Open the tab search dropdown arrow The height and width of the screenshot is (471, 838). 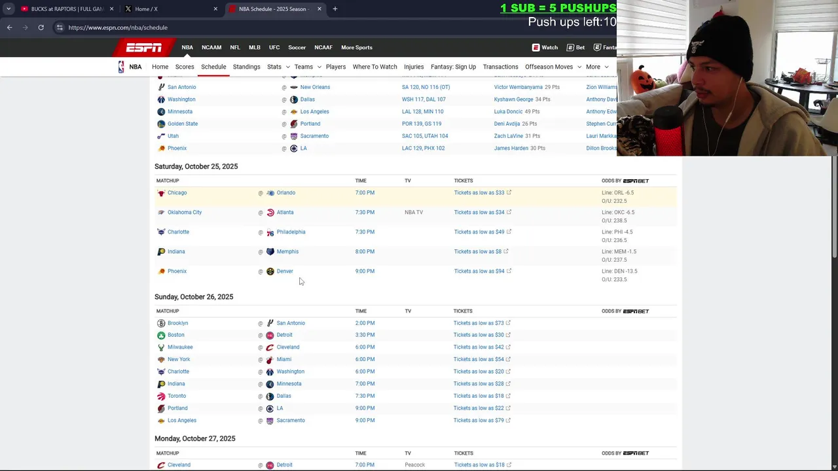pyautogui.click(x=9, y=9)
